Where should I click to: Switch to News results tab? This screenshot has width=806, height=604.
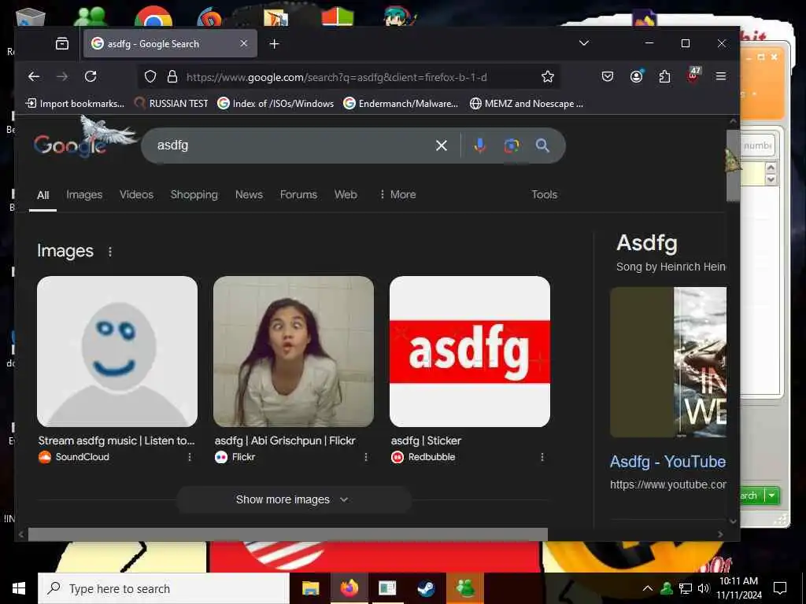[249, 195]
